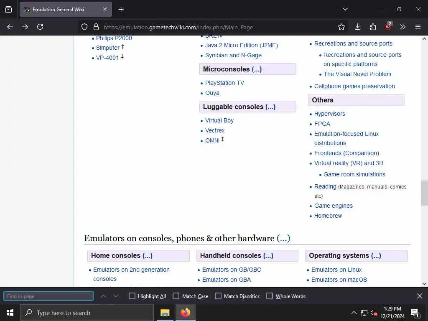This screenshot has height=321, width=428.
Task: Click the Windows taskbar search box
Action: pyautogui.click(x=87, y=313)
